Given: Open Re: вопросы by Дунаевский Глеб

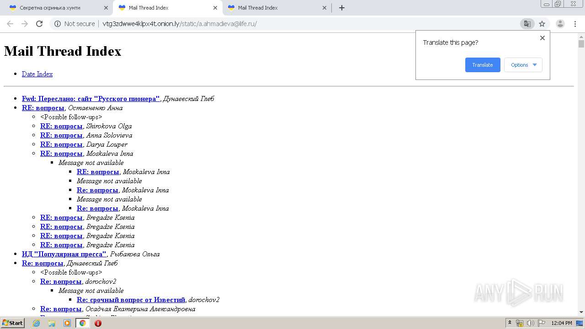Looking at the screenshot, I should coord(43,263).
